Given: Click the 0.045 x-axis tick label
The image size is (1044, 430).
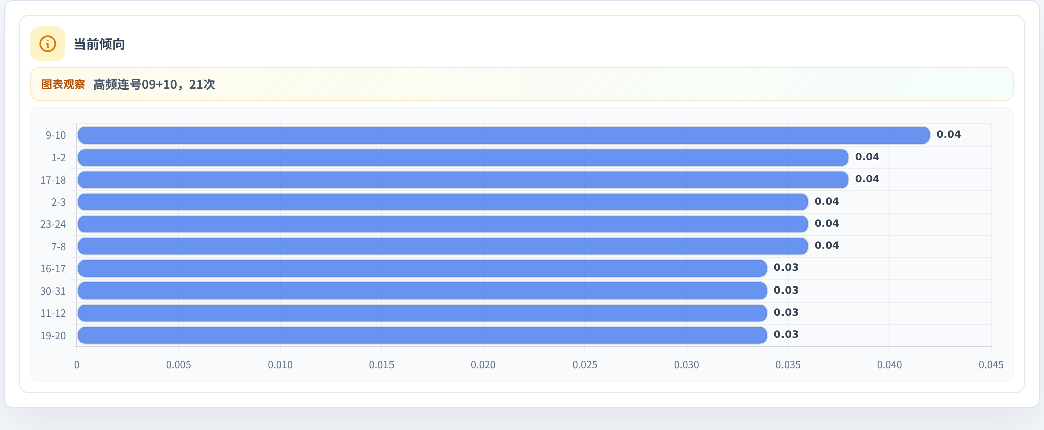Looking at the screenshot, I should pyautogui.click(x=991, y=365).
